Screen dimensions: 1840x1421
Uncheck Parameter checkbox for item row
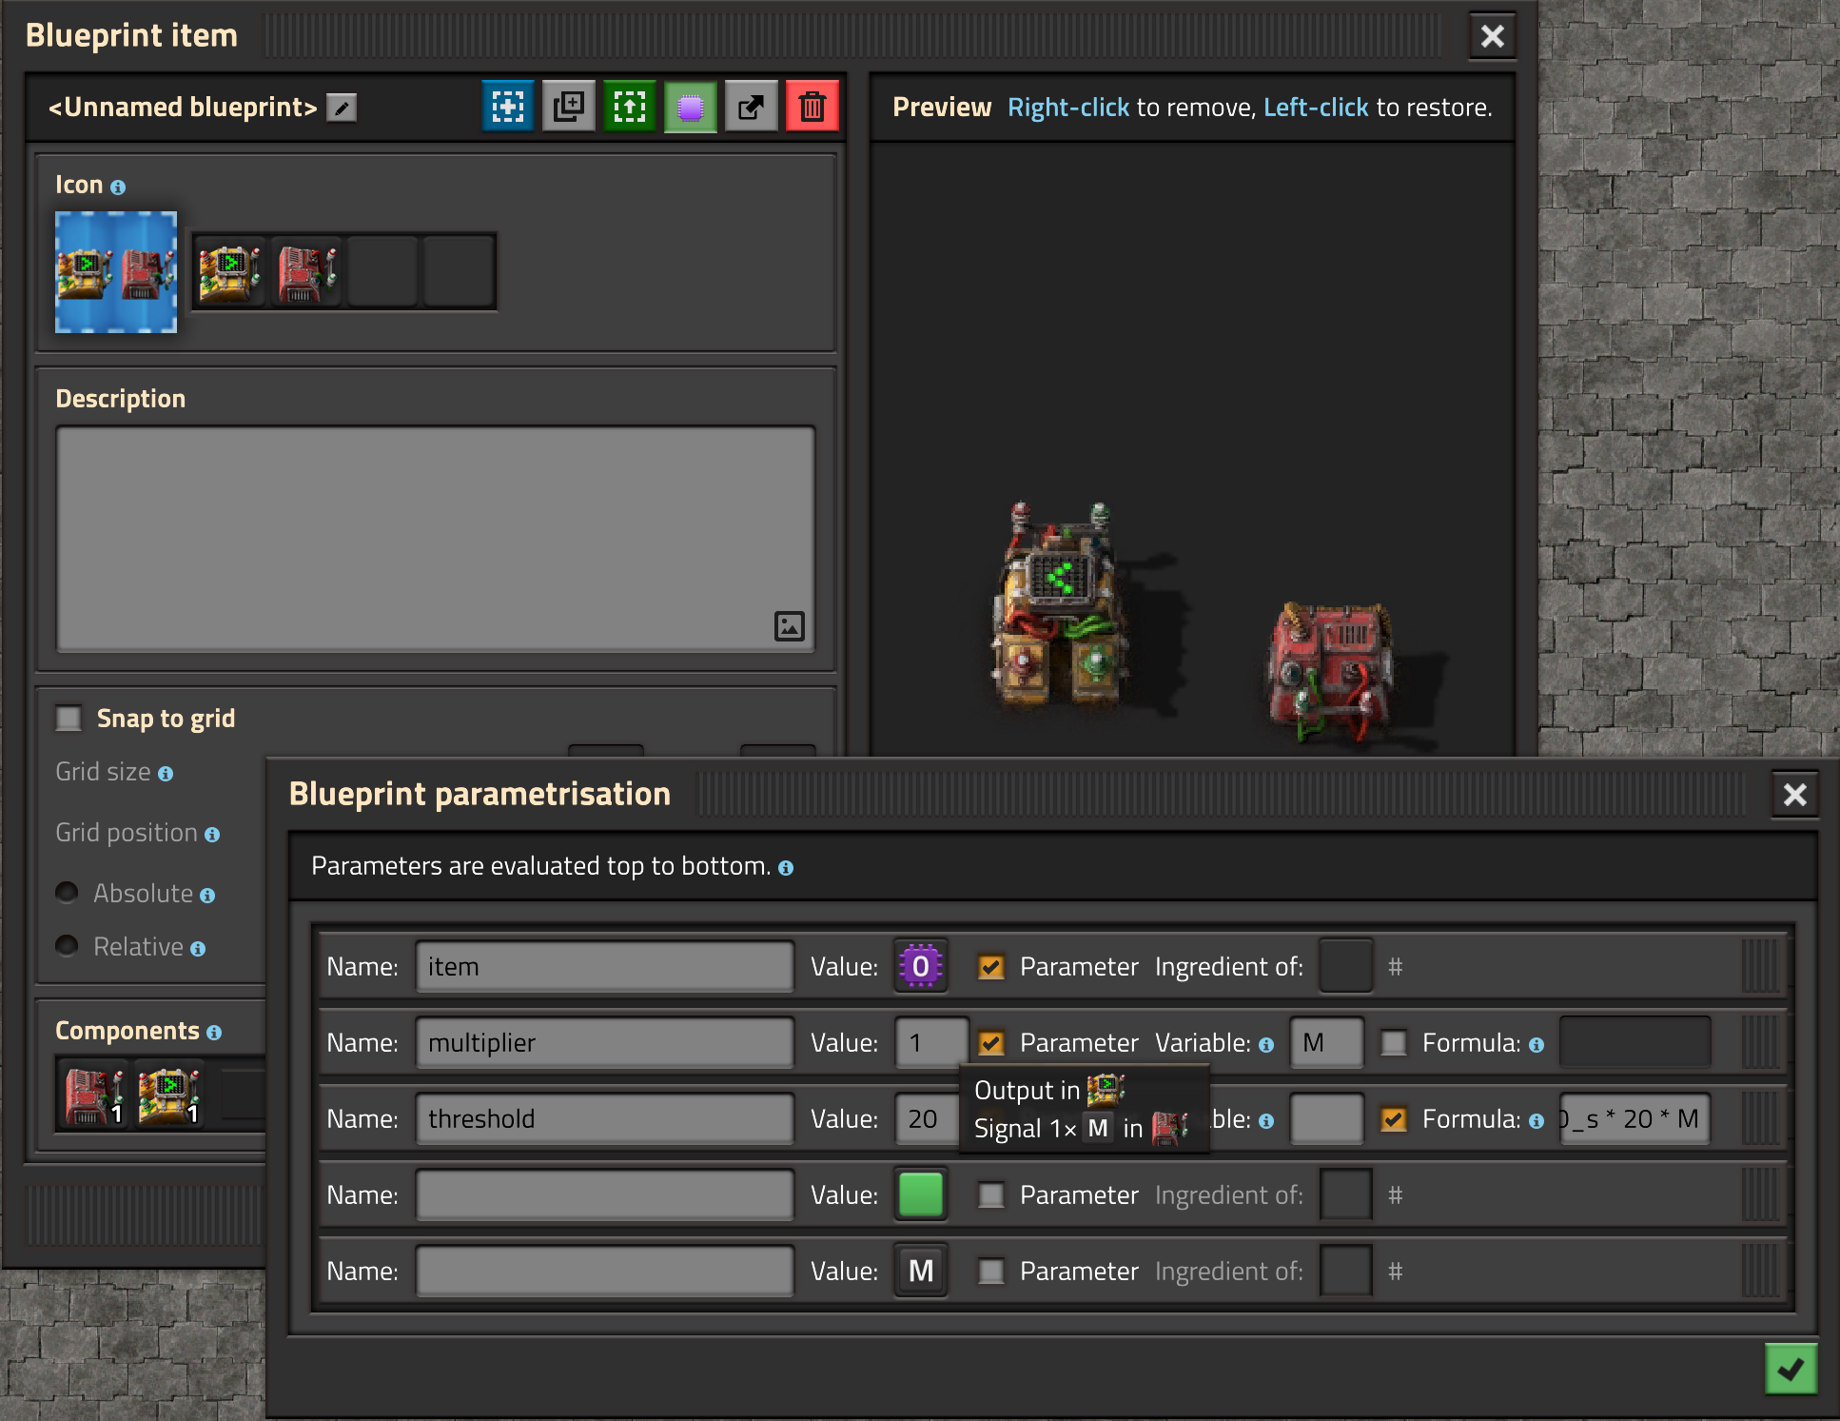990,967
